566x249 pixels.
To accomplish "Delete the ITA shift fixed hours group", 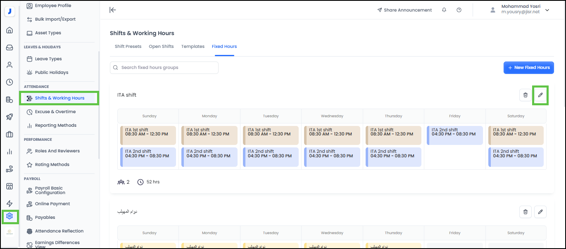I will pyautogui.click(x=525, y=95).
